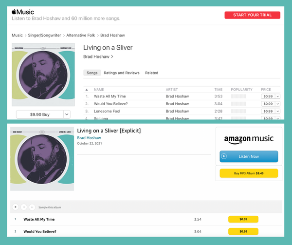
Task: Sort by the TIME column header
Action: coord(218,90)
